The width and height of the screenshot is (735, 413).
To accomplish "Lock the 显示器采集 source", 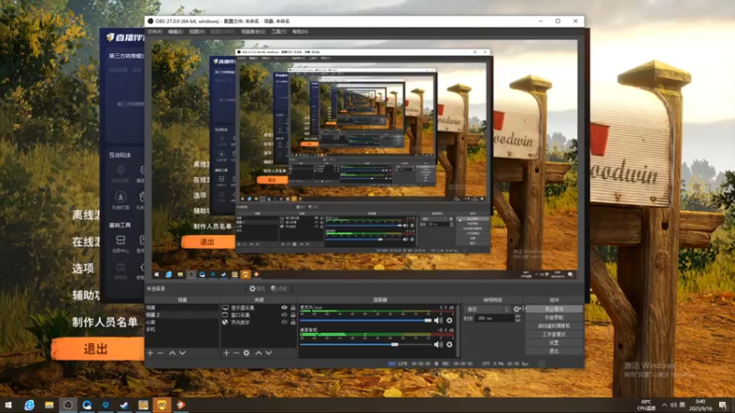I will click(293, 307).
